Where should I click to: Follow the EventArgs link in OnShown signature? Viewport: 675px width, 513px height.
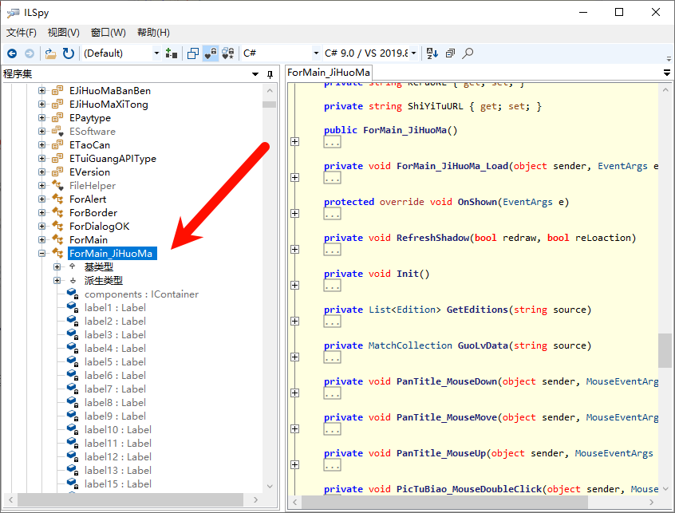click(x=527, y=203)
